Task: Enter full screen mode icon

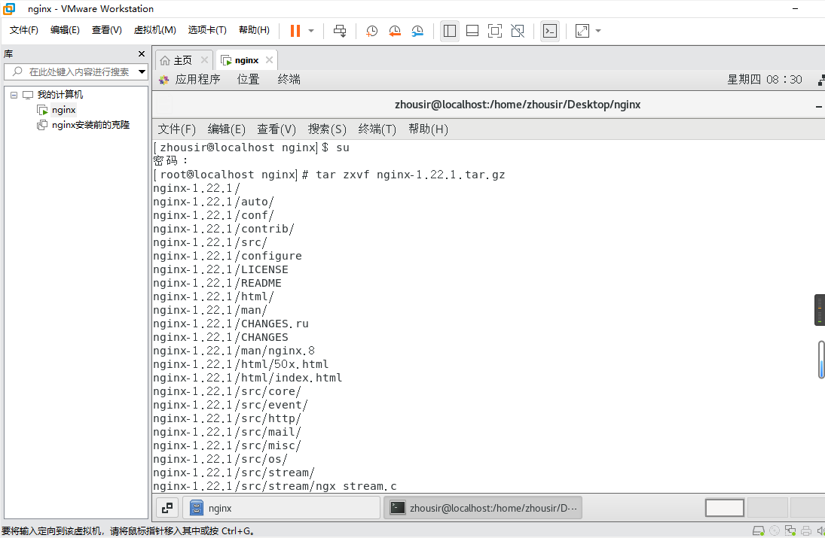Action: pyautogui.click(x=495, y=31)
